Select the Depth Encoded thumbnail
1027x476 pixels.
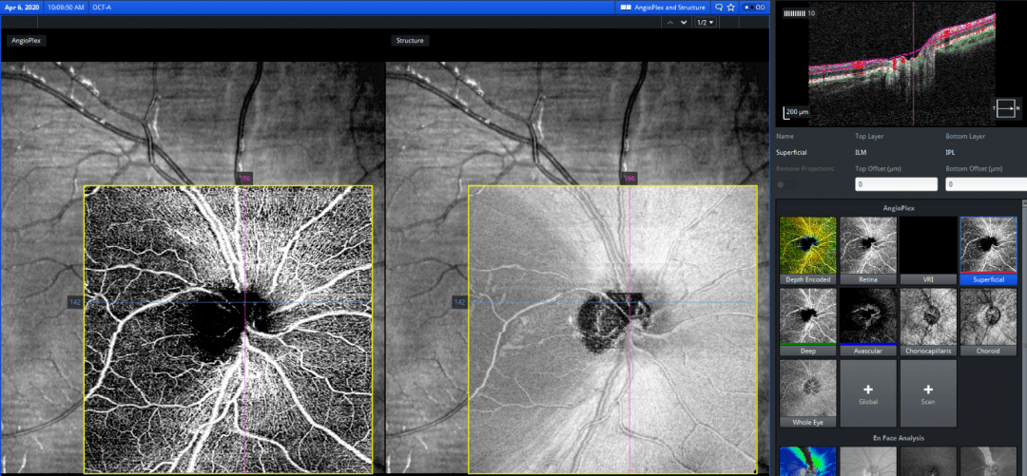click(x=807, y=249)
